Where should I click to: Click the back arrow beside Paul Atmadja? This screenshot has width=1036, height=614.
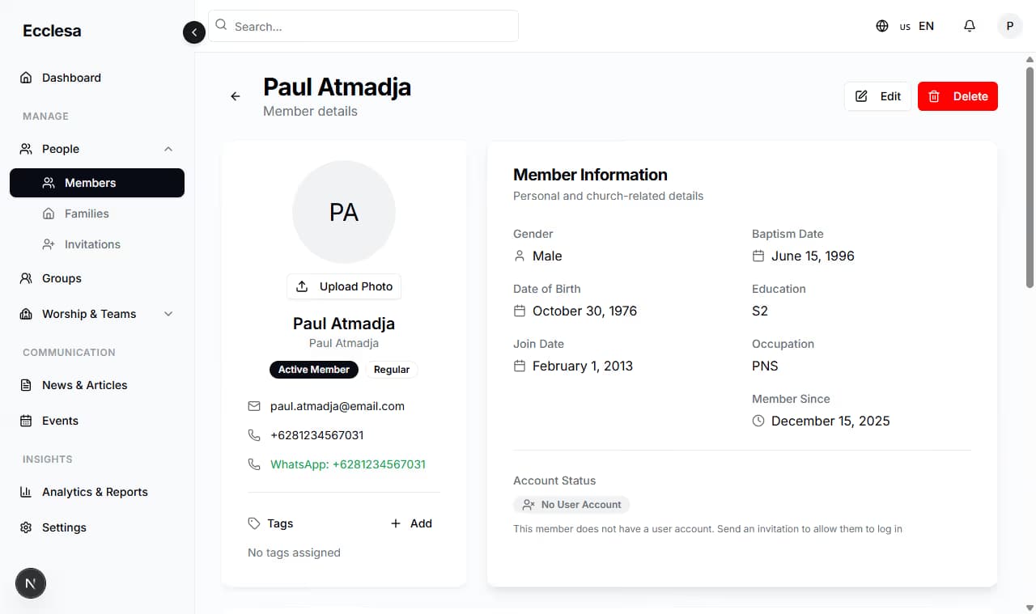click(x=236, y=96)
